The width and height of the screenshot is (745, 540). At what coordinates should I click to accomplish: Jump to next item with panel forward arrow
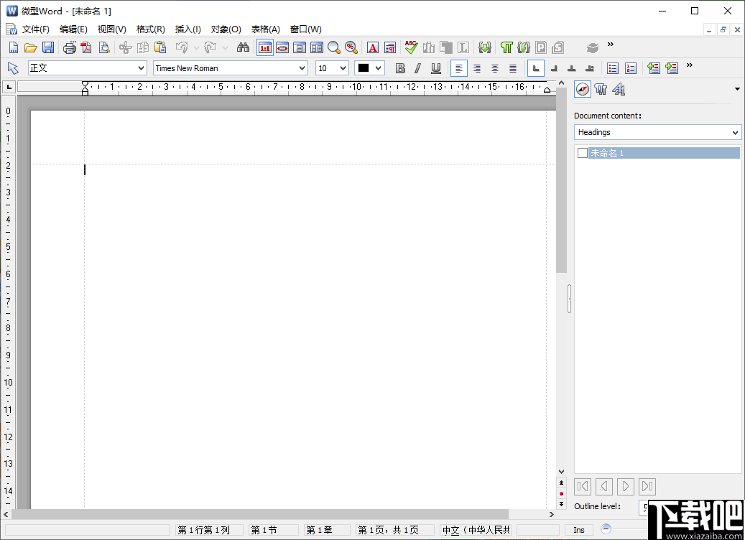point(625,486)
